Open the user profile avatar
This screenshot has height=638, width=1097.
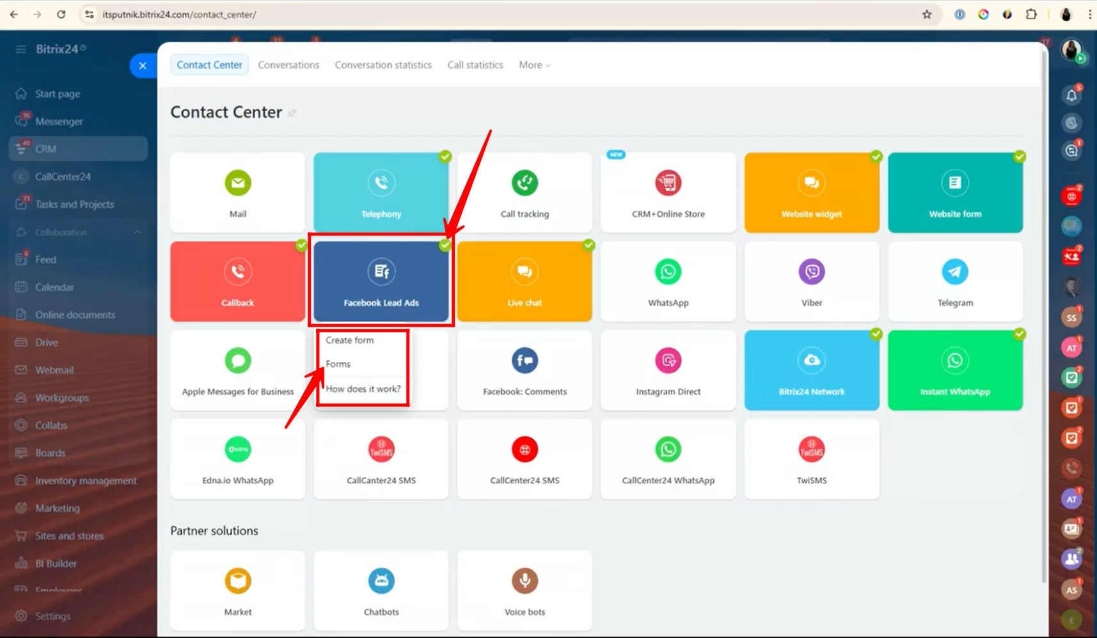tap(1071, 49)
